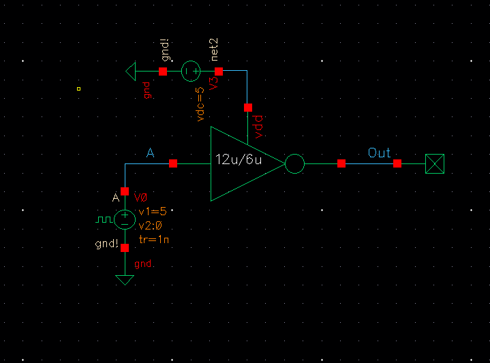
Task: Click the blue Out wire label
Action: (x=379, y=153)
